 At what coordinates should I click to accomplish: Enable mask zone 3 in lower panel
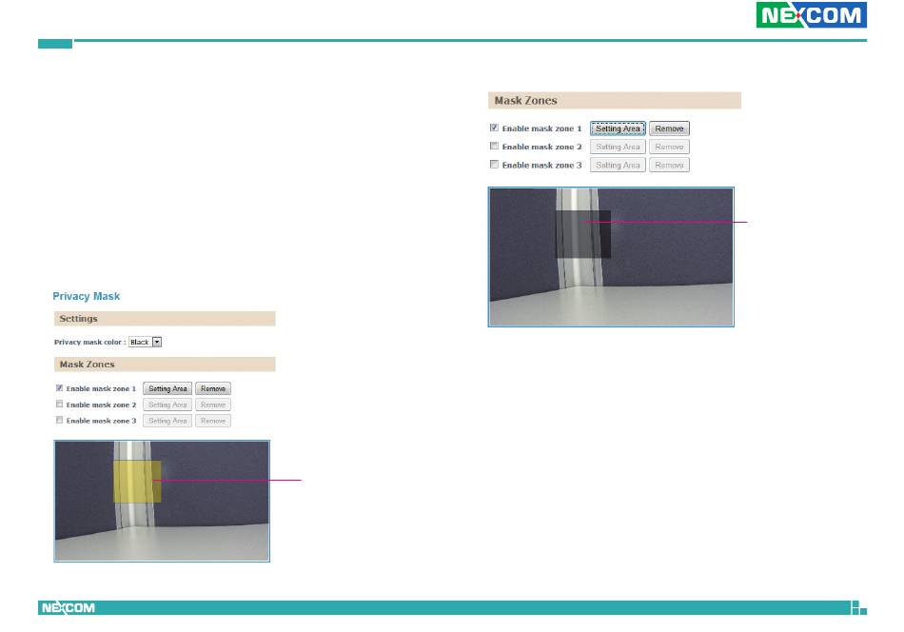59,421
